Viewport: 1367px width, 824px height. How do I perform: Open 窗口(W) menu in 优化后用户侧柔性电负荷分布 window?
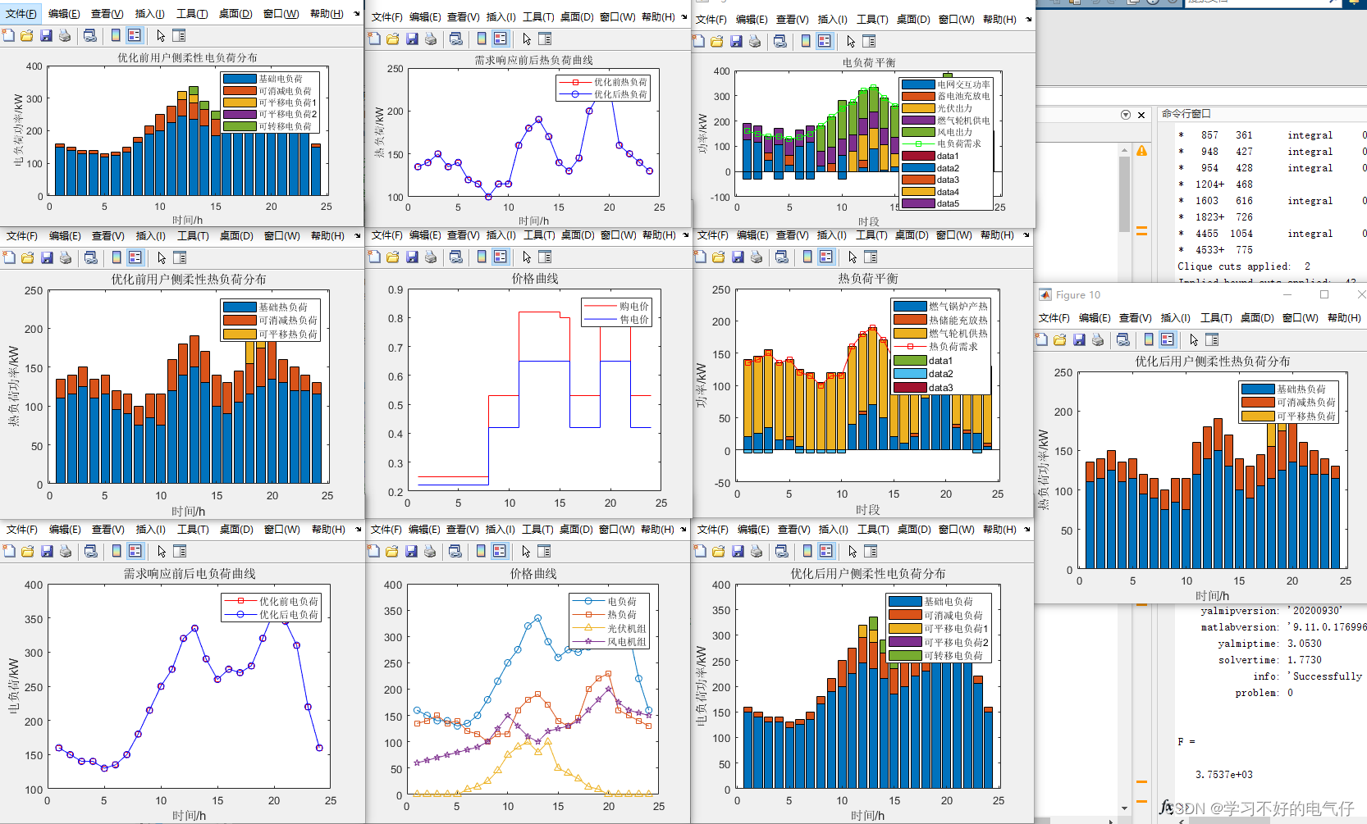tap(957, 530)
